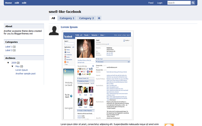Switch to Category 2 tab
The image size is (202, 126).
(x=86, y=18)
